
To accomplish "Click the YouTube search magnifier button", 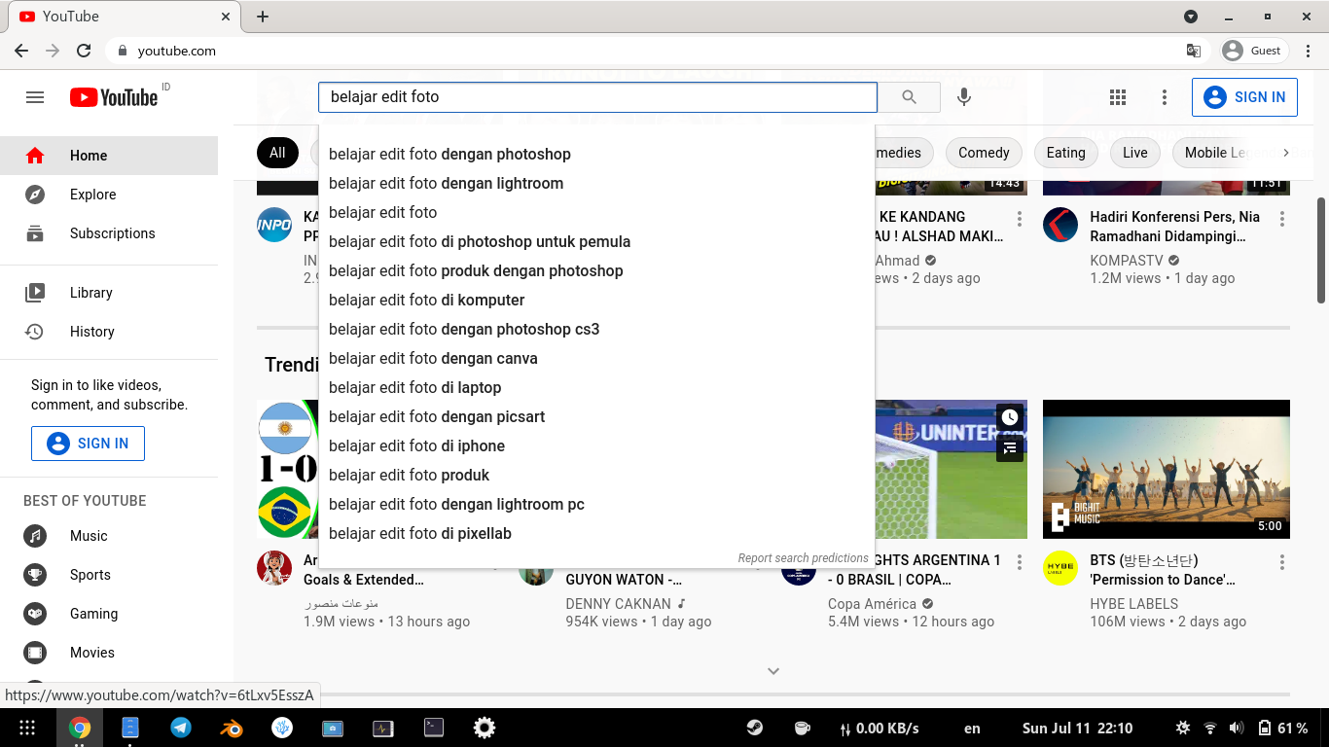I will click(x=909, y=97).
